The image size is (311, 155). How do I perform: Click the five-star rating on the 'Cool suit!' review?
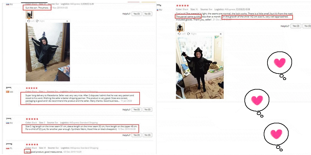[183, 6]
